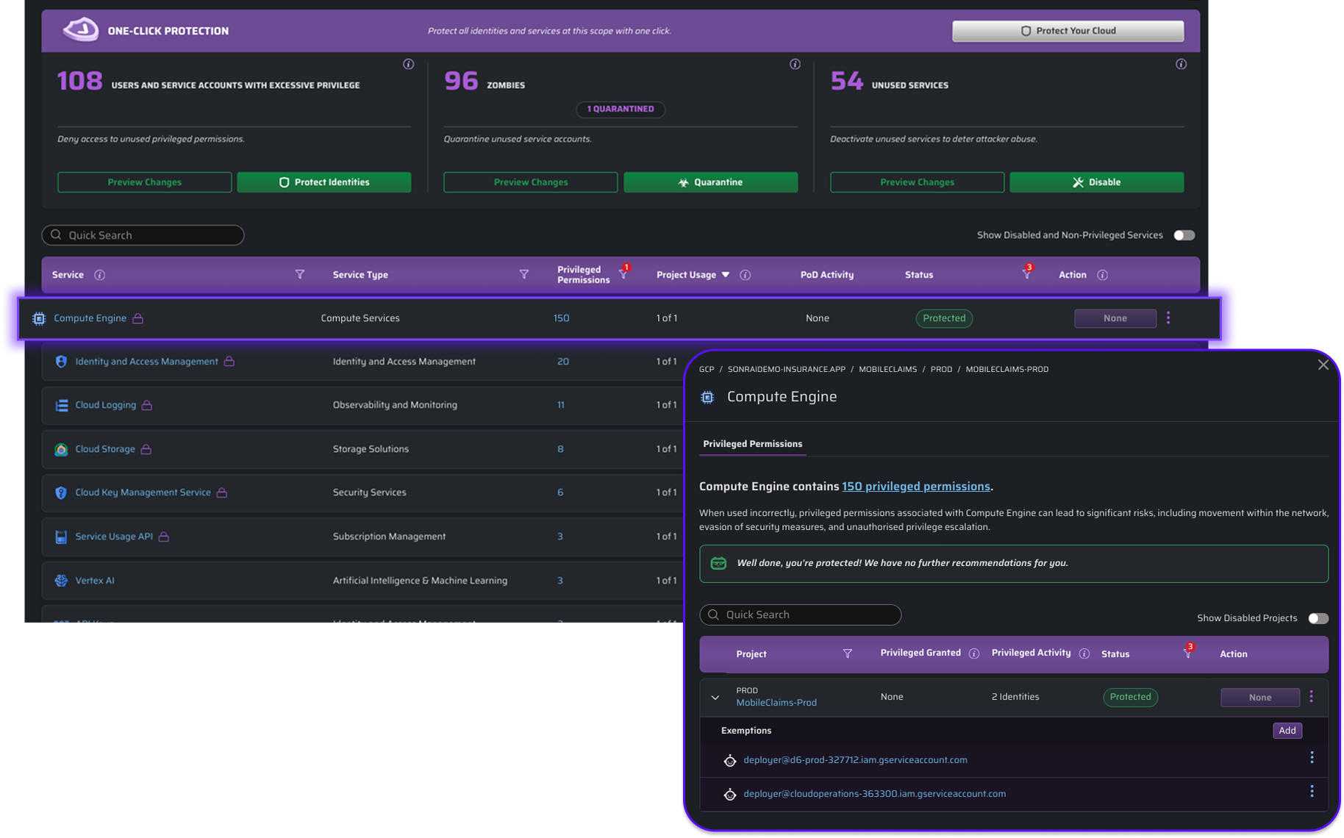1344x838 pixels.
Task: Click the Identity and Access Management shield icon
Action: pyautogui.click(x=61, y=362)
